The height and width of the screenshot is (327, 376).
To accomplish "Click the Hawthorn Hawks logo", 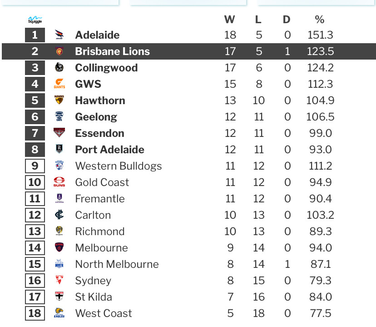I will 59,100.
